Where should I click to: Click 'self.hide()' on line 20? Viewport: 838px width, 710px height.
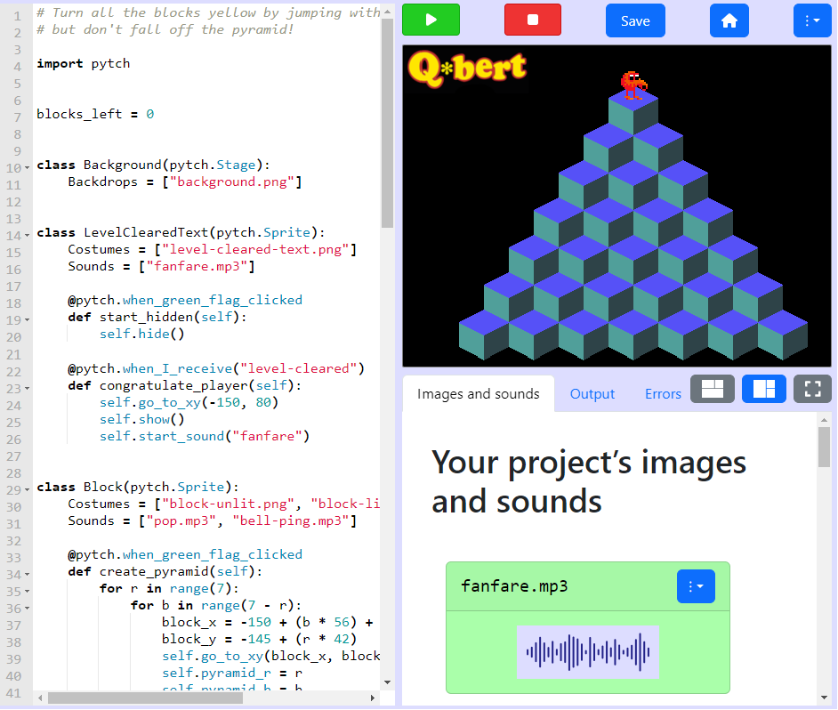coord(141,335)
